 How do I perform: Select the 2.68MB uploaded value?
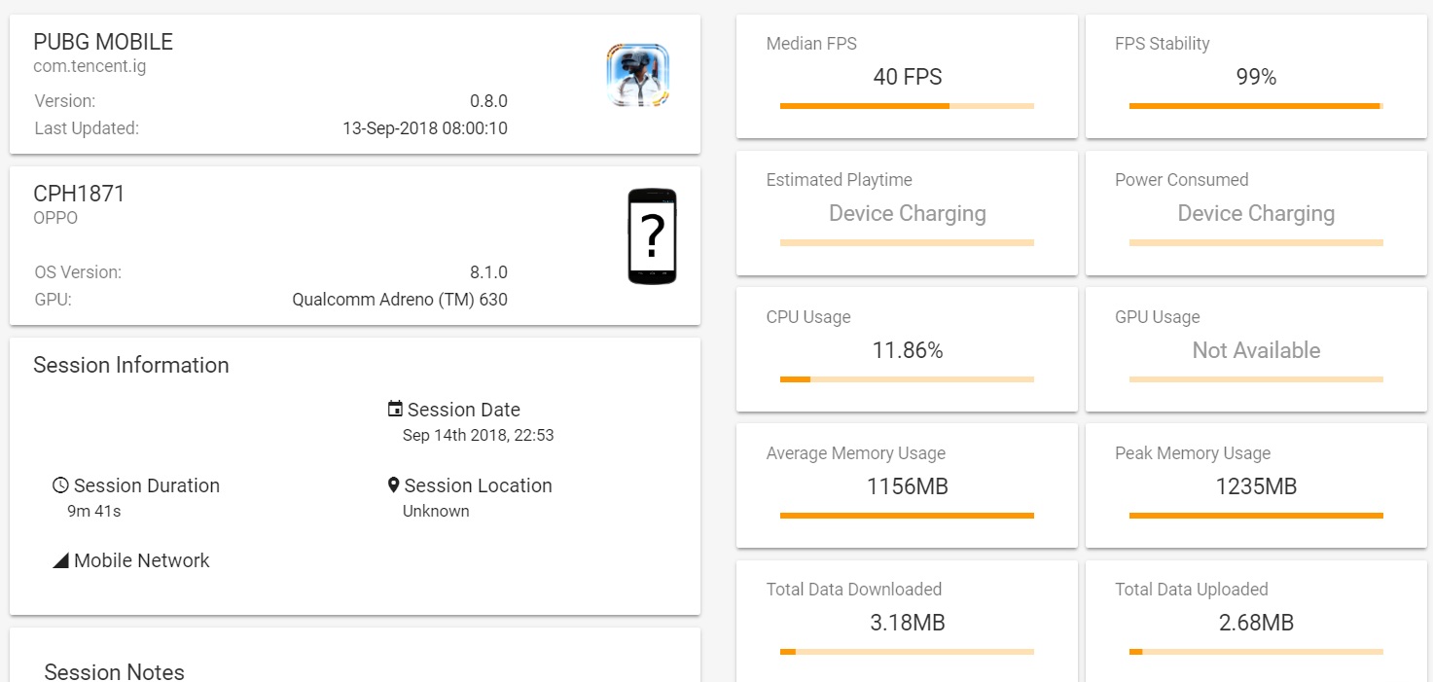1256,623
